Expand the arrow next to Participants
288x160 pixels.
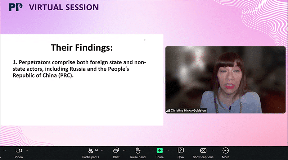[x=102, y=150]
